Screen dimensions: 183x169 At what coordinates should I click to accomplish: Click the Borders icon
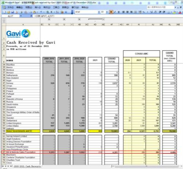pyautogui.click(x=169, y=12)
